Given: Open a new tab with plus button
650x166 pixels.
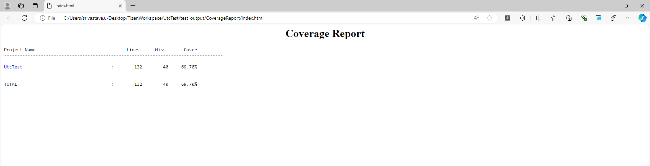Looking at the screenshot, I should tap(133, 6).
